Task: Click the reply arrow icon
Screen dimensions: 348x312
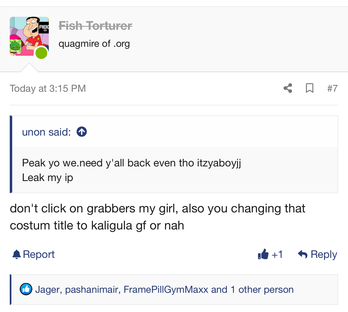Action: coord(302,254)
